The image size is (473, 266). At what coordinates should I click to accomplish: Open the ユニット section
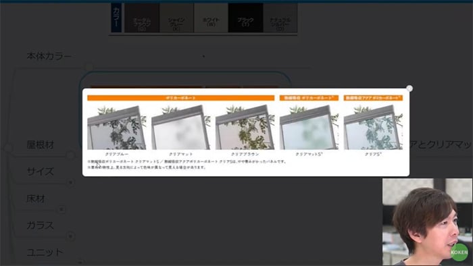point(45,252)
